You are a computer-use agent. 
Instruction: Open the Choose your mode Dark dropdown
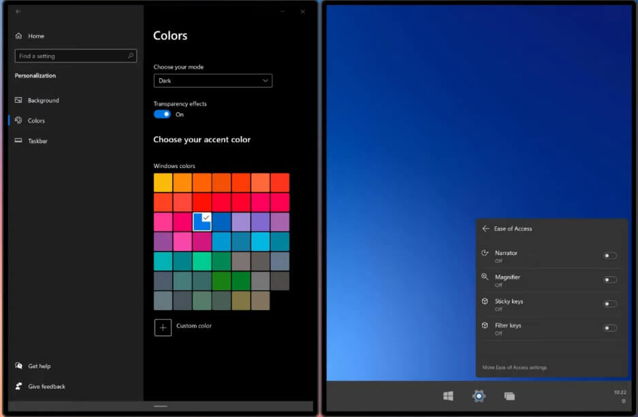(x=213, y=80)
